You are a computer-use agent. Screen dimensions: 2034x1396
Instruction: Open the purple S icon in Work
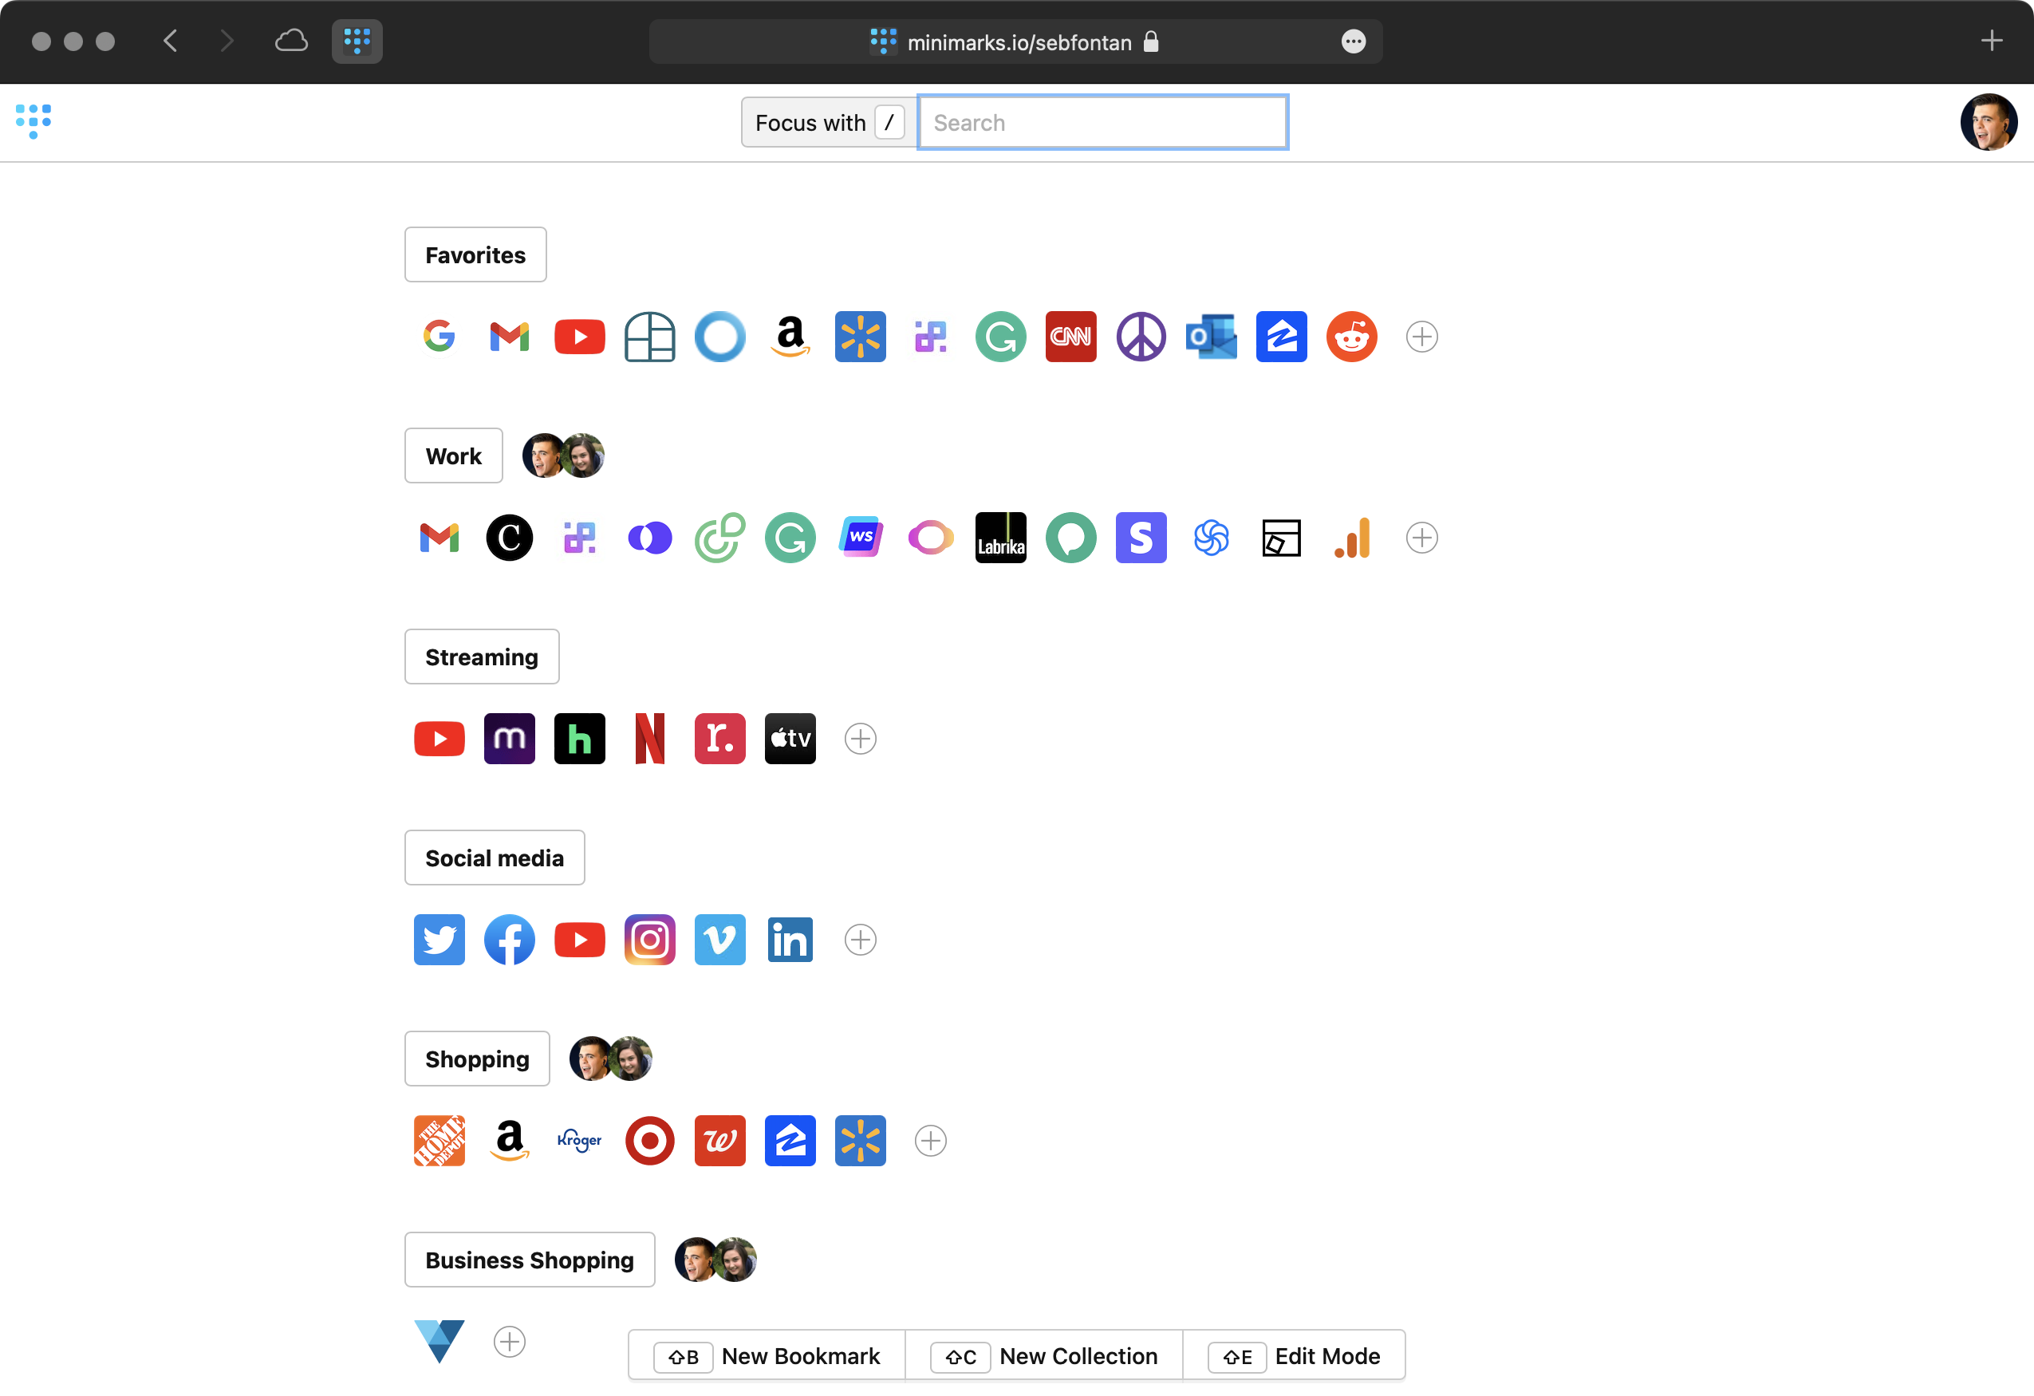[x=1141, y=538]
